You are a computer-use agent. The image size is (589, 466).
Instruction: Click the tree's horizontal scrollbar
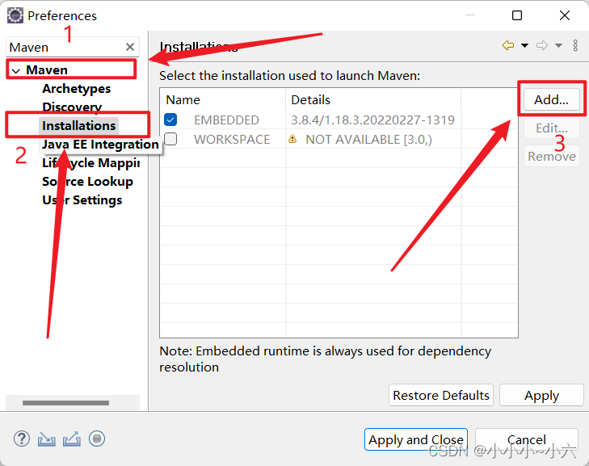coord(65,403)
